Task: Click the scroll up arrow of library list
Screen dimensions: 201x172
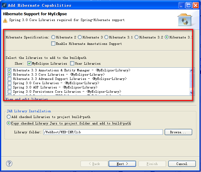Action: tap(191, 70)
